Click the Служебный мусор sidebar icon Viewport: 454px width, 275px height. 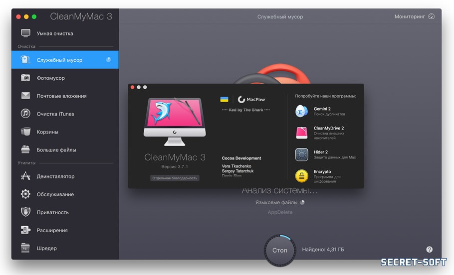25,60
